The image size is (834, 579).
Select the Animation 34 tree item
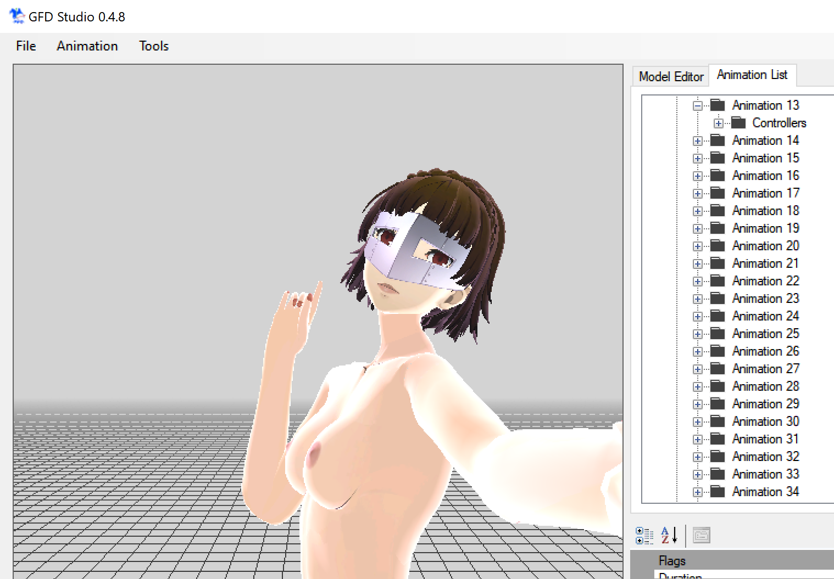(765, 492)
